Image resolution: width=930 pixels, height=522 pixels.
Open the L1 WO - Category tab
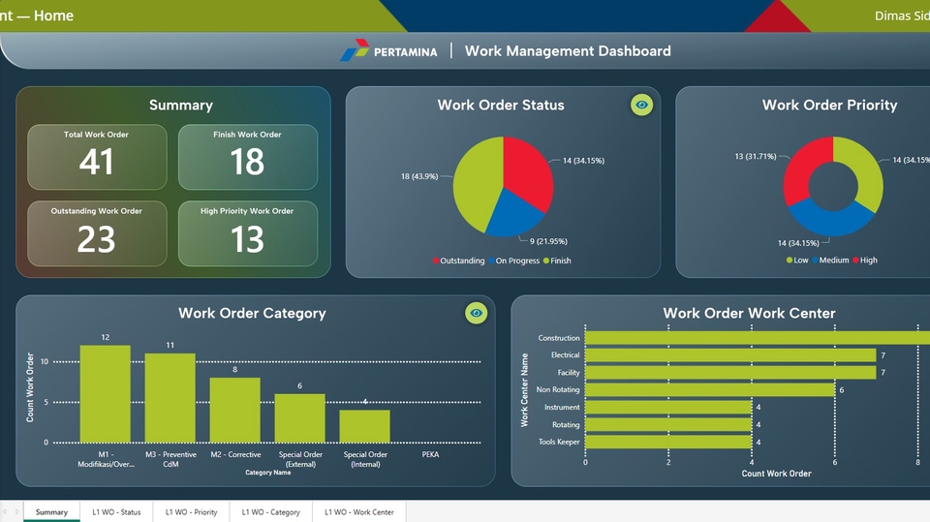pyautogui.click(x=270, y=512)
